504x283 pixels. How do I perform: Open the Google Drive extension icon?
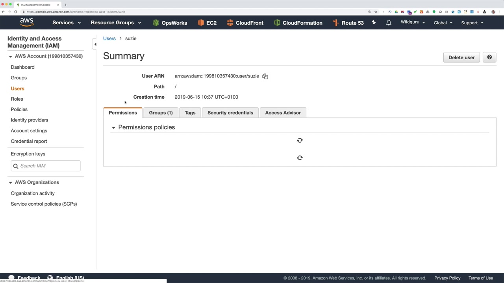(397, 12)
